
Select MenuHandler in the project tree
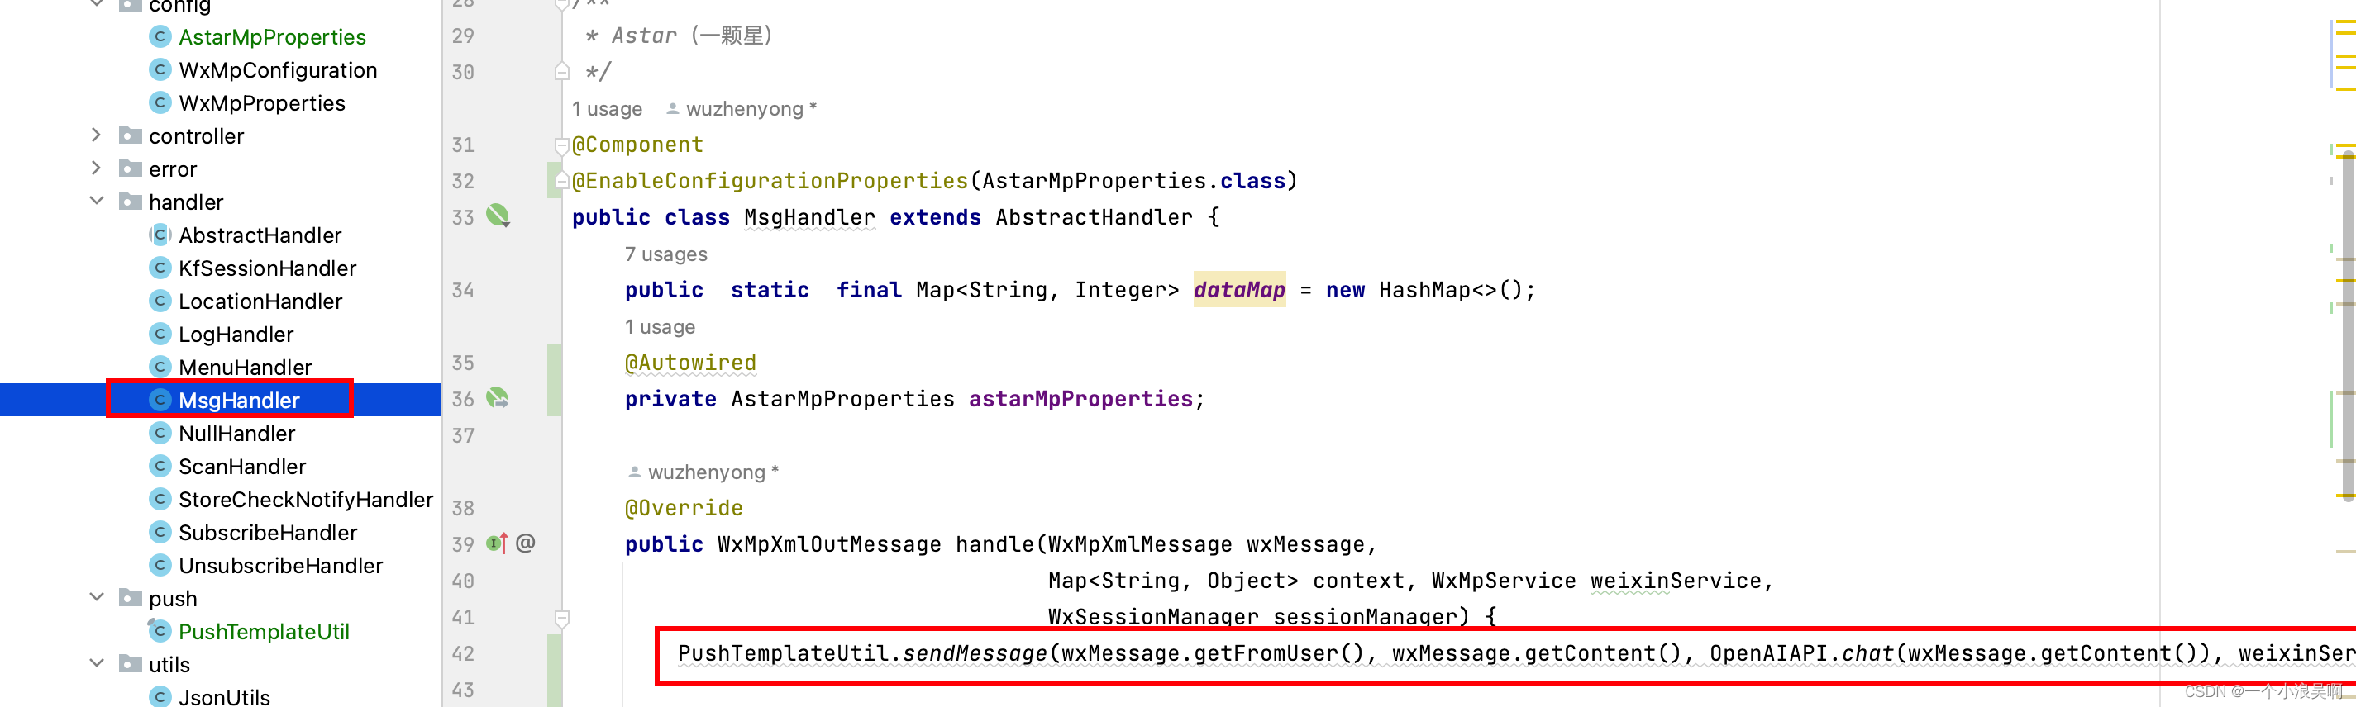[246, 368]
